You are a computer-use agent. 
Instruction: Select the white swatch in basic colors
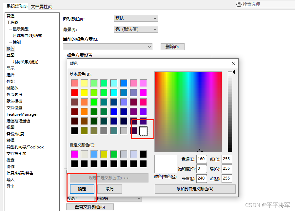click(x=143, y=130)
